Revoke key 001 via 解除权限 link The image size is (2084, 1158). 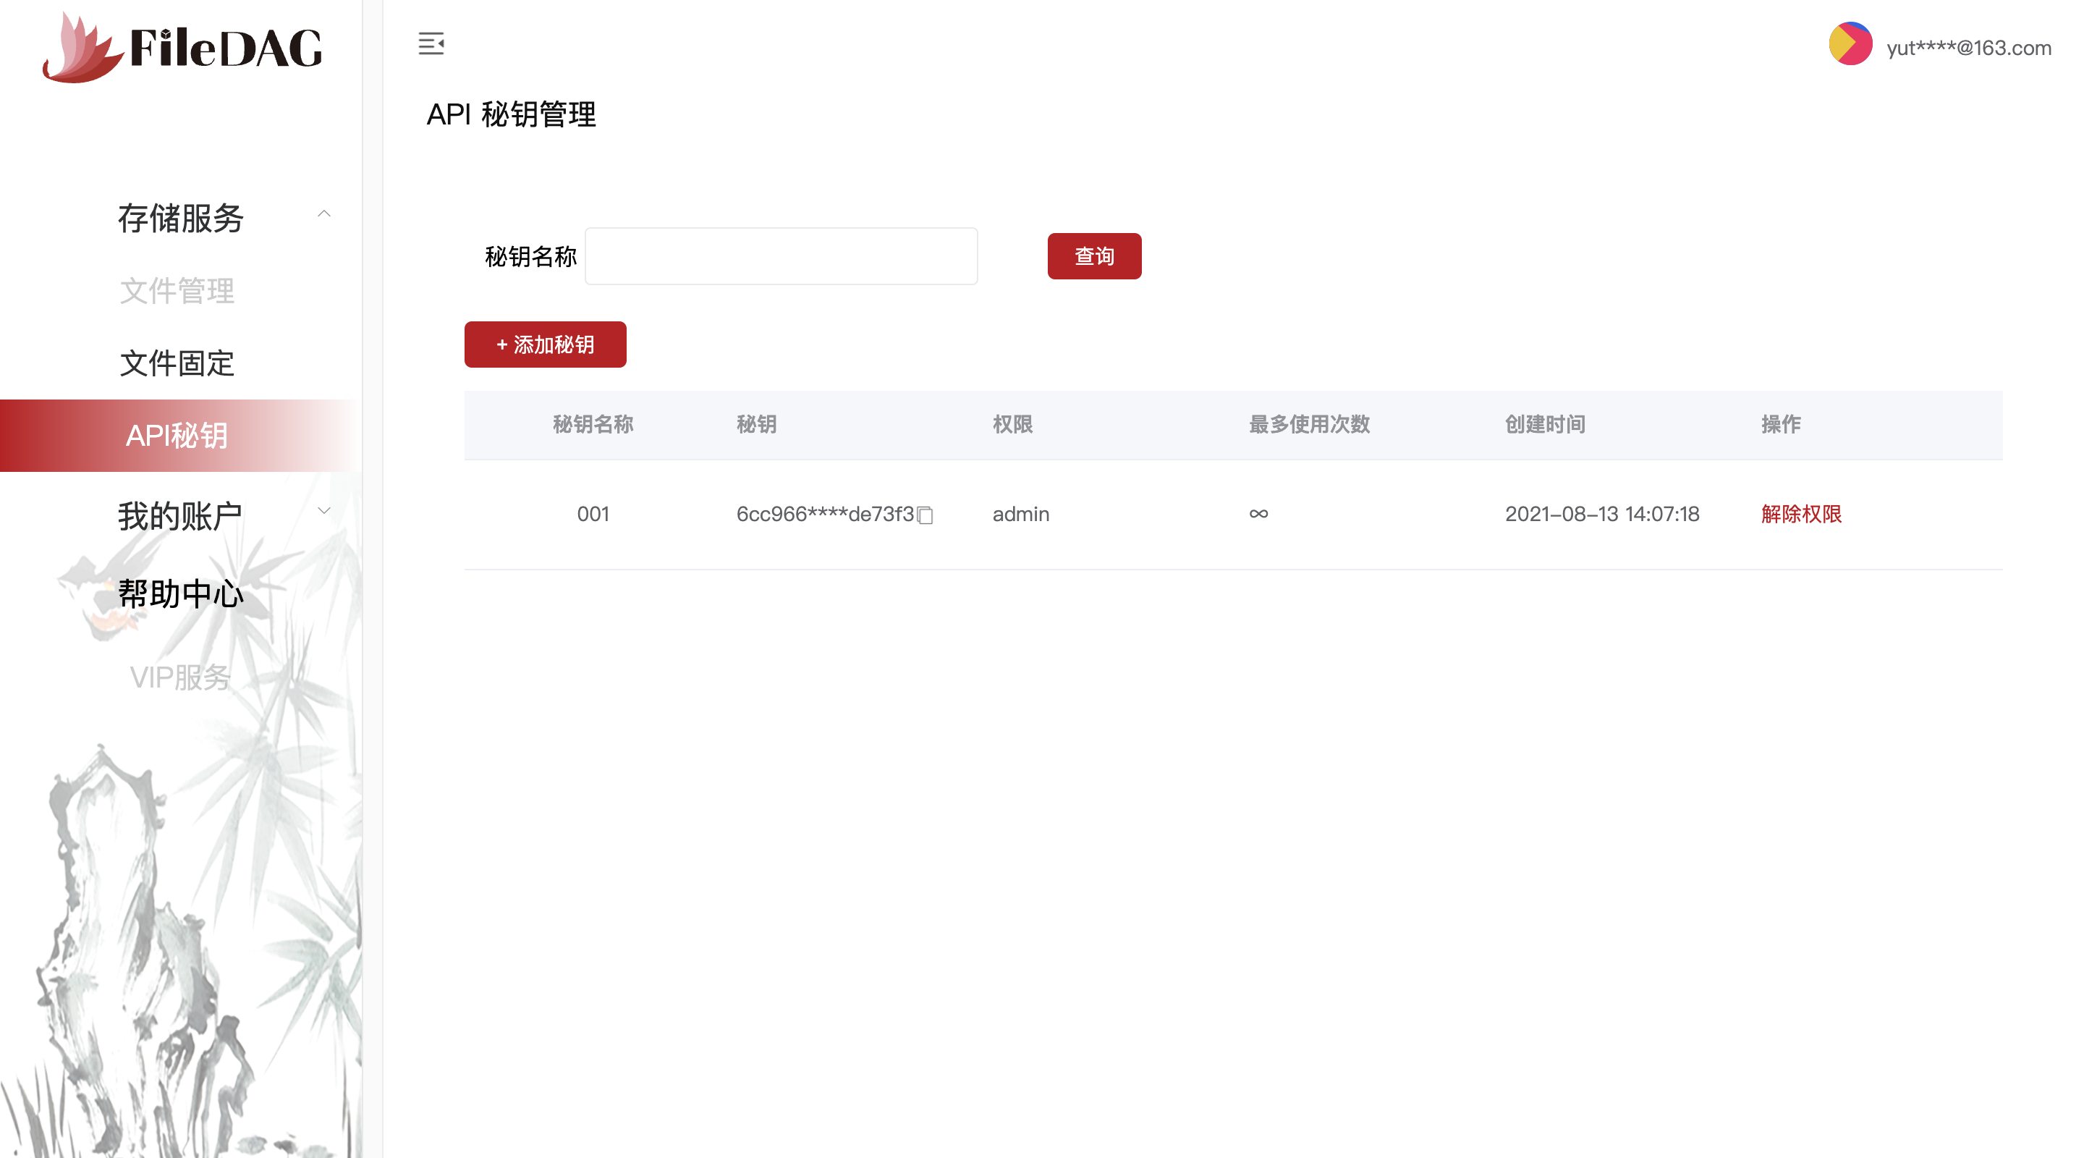(1800, 514)
